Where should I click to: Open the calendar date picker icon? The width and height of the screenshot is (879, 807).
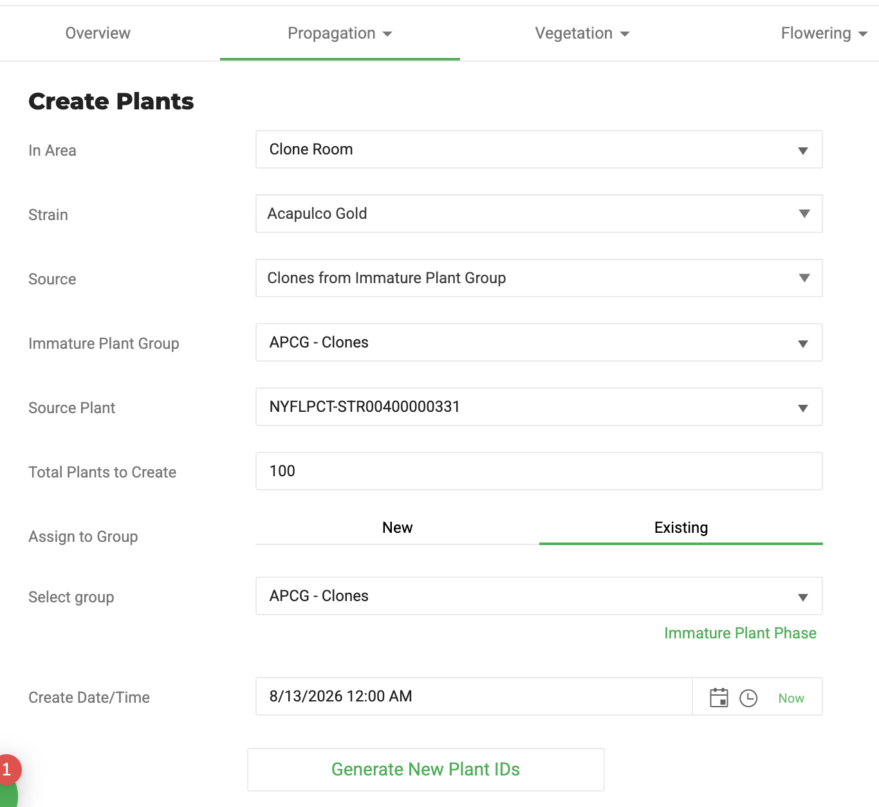tap(719, 698)
